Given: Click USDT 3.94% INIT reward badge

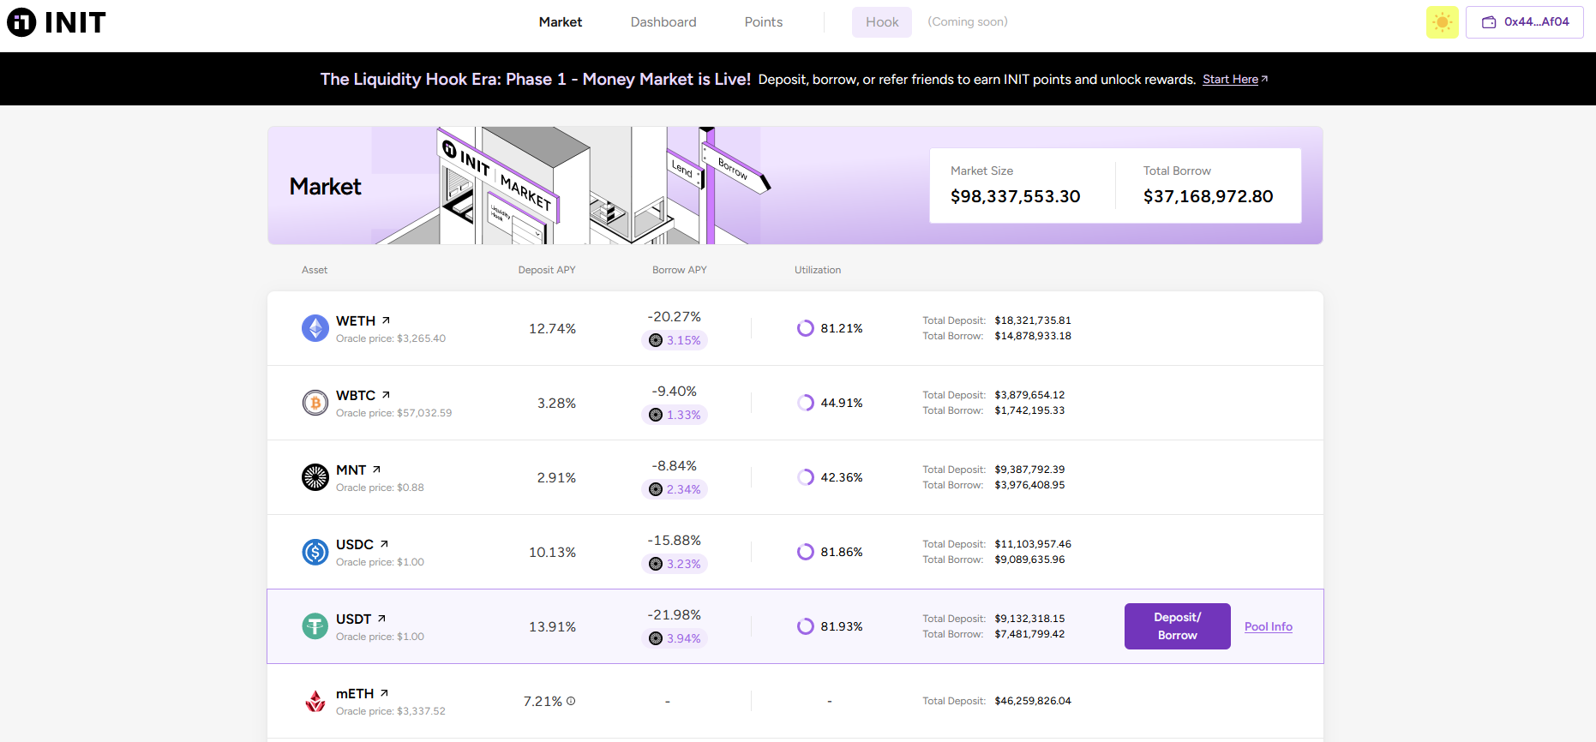Looking at the screenshot, I should pos(675,638).
